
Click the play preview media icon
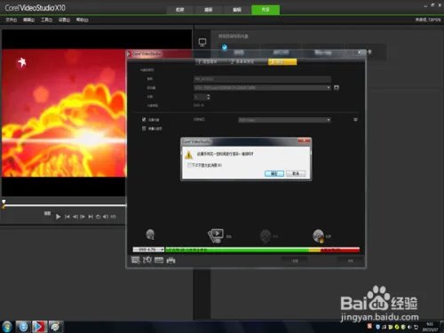tap(216, 236)
